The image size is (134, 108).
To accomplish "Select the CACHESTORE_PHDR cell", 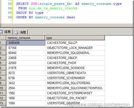I will click(x=75, y=63).
